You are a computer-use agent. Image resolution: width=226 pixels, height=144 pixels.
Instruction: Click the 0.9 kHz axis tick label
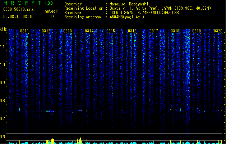3,83
